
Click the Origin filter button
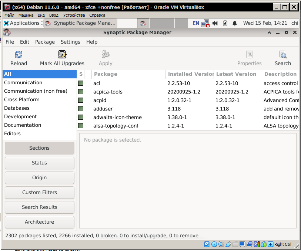(x=40, y=177)
